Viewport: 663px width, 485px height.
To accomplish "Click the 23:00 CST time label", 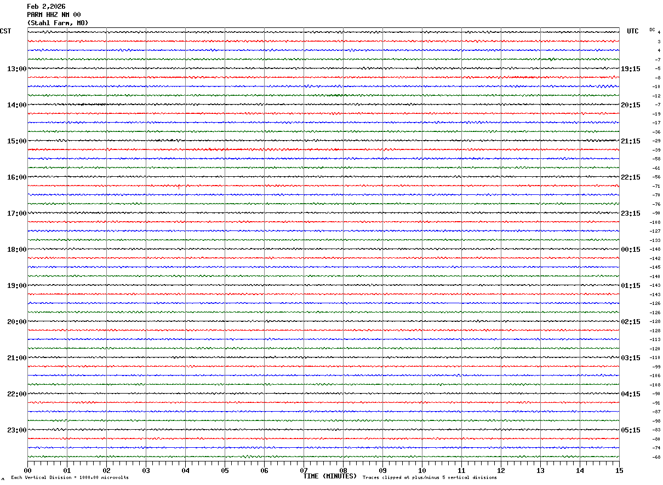I will 16,430.
